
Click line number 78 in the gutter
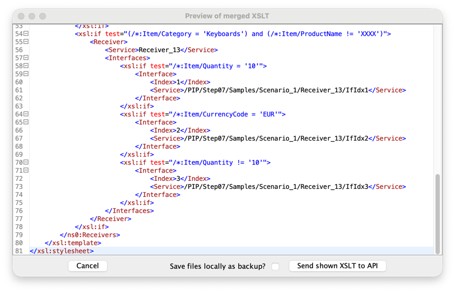pos(19,226)
